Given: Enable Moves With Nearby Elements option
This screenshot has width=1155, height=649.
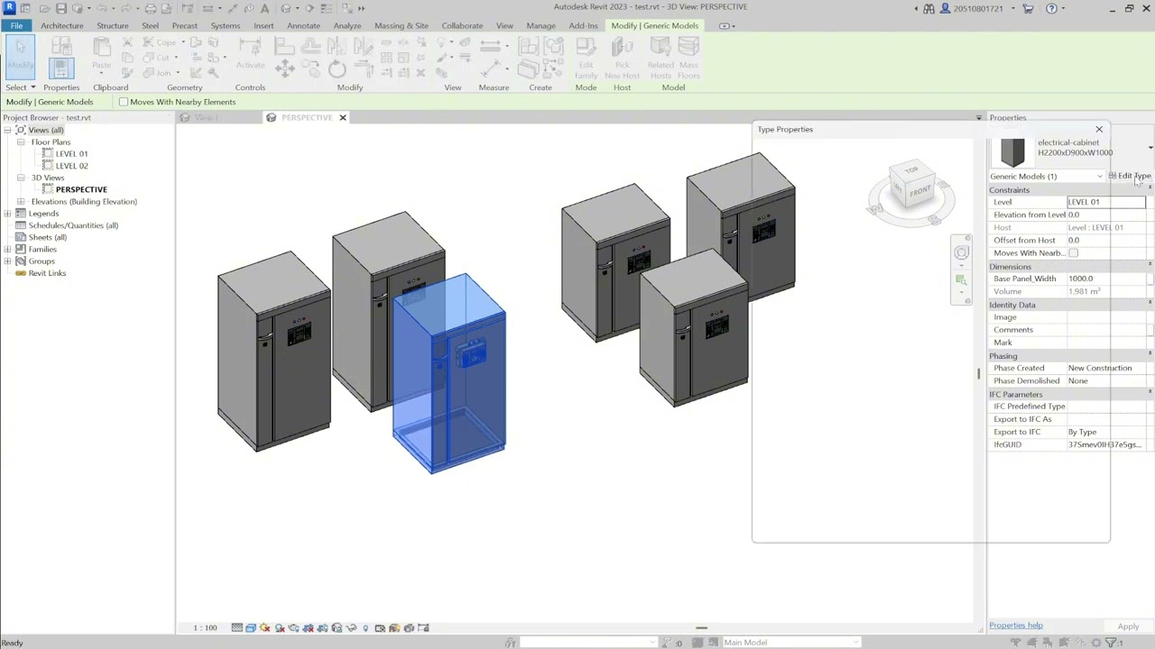Looking at the screenshot, I should click(x=124, y=102).
